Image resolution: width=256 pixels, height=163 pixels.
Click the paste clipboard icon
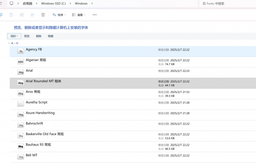pos(11,15)
